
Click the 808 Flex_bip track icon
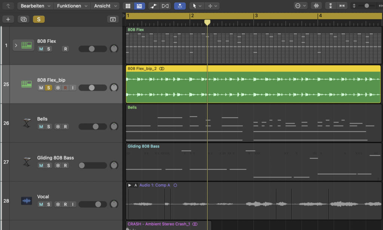point(27,84)
